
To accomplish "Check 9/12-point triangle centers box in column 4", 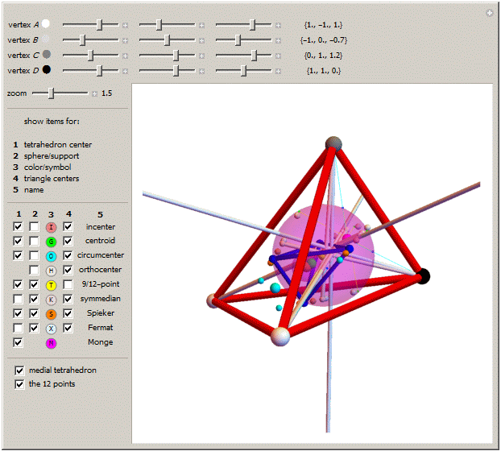I will (x=68, y=285).
